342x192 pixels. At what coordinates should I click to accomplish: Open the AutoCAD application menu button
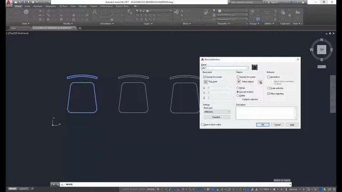click(9, 3)
